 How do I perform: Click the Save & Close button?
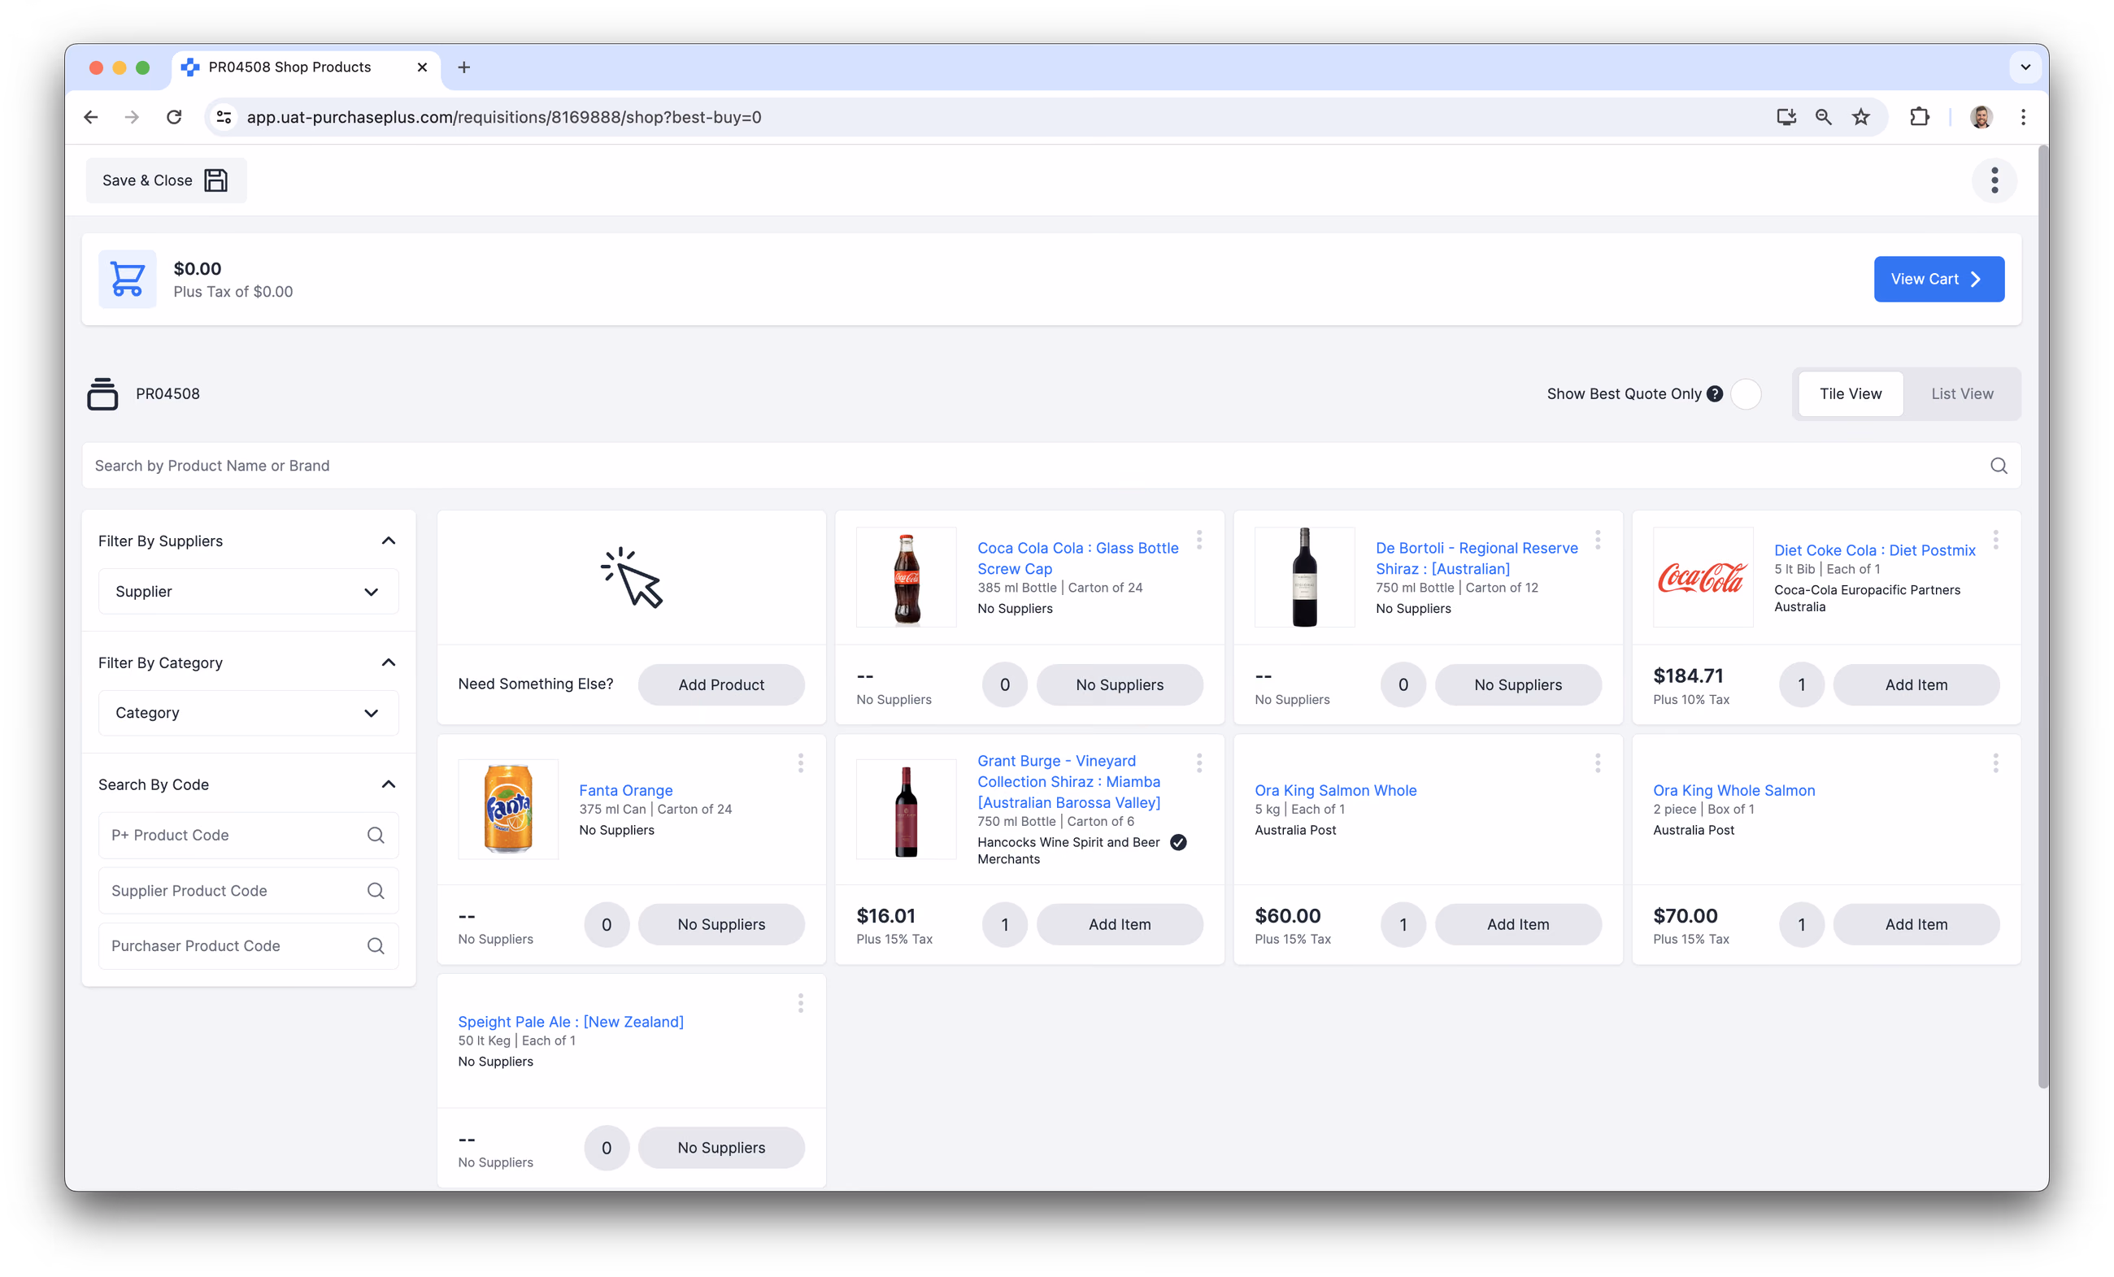click(166, 180)
